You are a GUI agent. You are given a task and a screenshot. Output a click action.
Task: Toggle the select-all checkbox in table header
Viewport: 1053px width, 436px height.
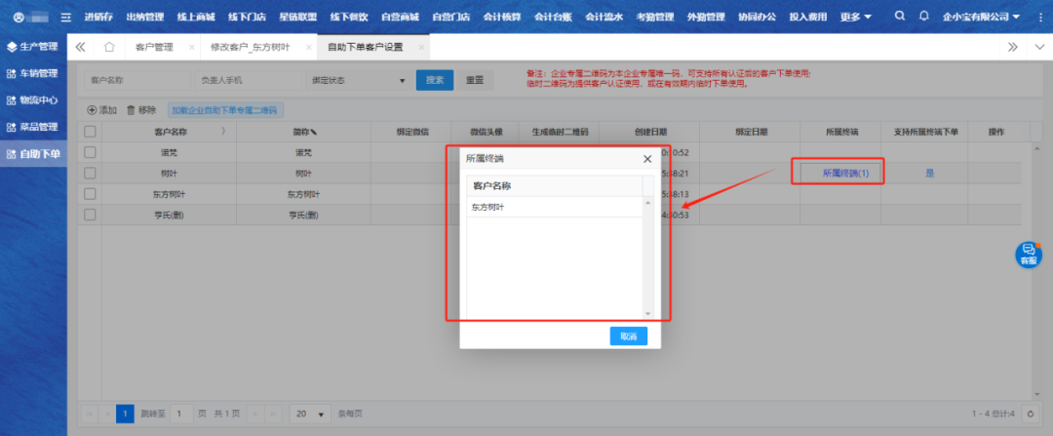point(90,131)
